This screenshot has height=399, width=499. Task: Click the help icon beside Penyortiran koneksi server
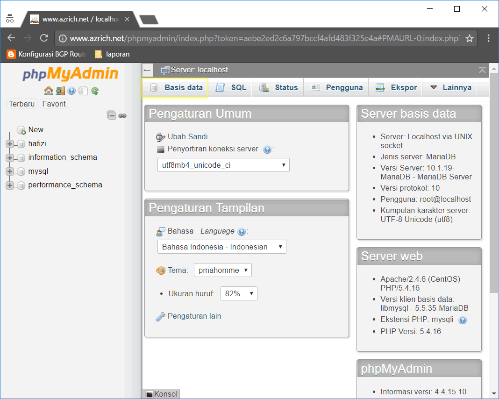click(267, 149)
